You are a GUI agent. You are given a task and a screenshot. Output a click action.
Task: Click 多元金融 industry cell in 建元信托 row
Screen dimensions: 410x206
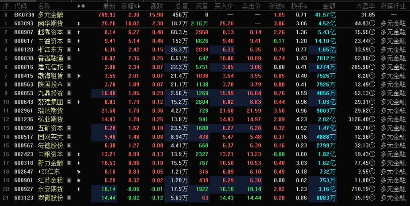coord(393,67)
